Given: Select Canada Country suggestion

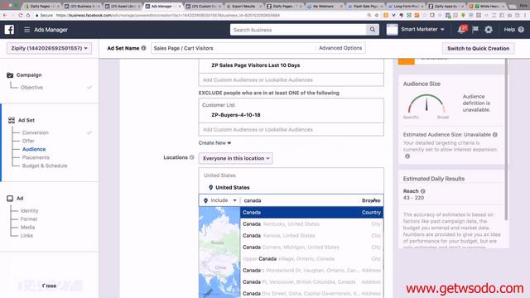Looking at the screenshot, I should [311, 212].
